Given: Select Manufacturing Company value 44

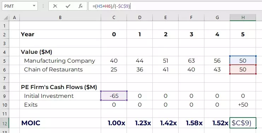Looking at the screenshot, I should pyautogui.click(x=140, y=61).
